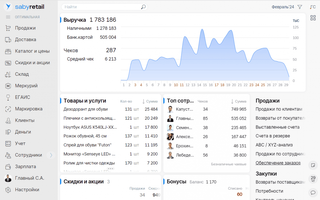This screenshot has width=320, height=200.
Task: Open the chat messages bubble icon
Action: pyautogui.click(x=313, y=192)
